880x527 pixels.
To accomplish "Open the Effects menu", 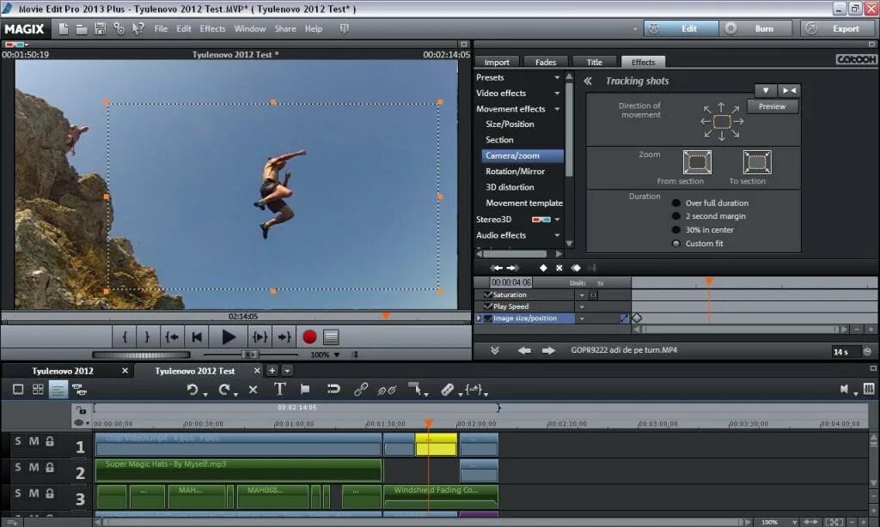I will coord(212,28).
